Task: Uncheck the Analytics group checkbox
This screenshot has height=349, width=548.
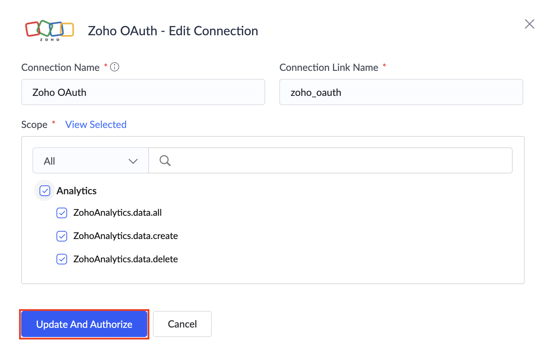Action: coord(45,191)
